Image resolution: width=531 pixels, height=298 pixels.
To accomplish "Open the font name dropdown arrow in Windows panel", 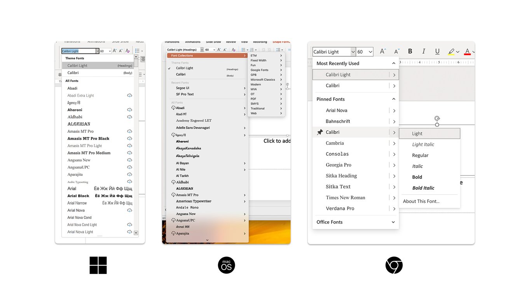I will pyautogui.click(x=97, y=51).
